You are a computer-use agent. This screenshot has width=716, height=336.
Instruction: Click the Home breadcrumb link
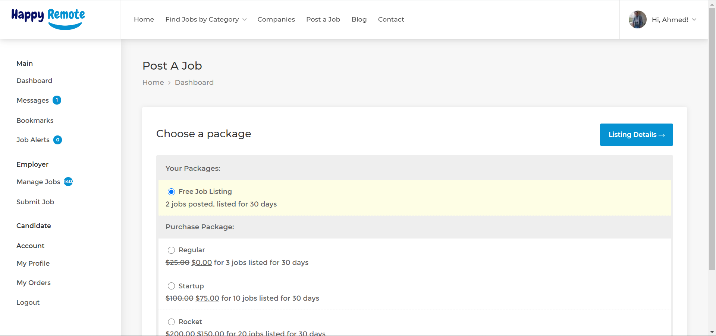coord(153,83)
